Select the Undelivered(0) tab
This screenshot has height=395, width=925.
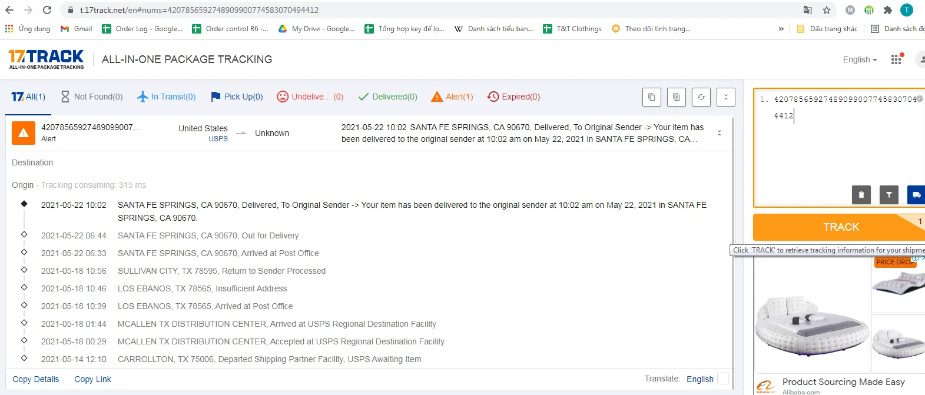tap(310, 97)
